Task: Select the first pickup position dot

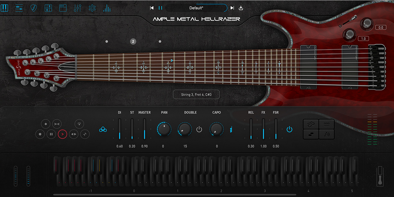Action: click(107, 41)
